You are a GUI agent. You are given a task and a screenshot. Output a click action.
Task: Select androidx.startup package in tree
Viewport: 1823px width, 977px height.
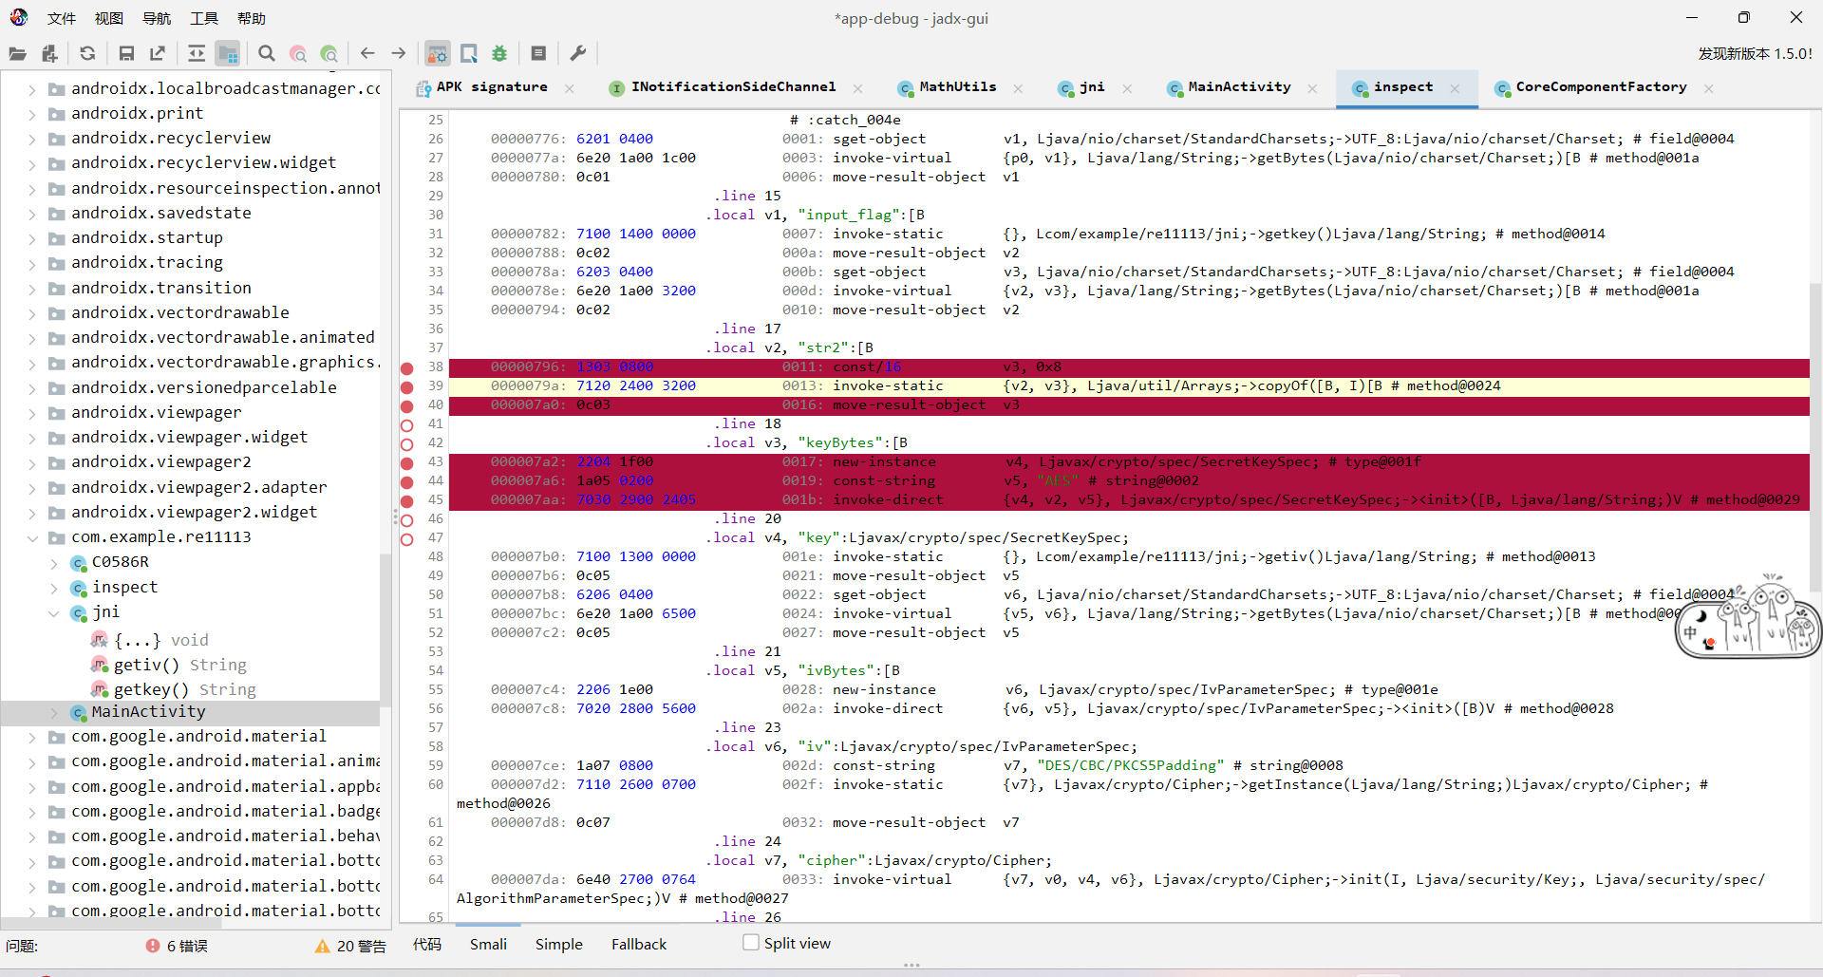pyautogui.click(x=147, y=238)
